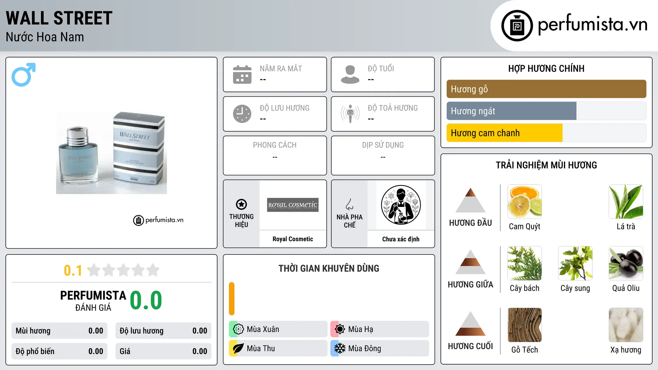Viewport: 658px width, 370px height.
Task: Select the Lá trà note image
Action: coord(626,202)
